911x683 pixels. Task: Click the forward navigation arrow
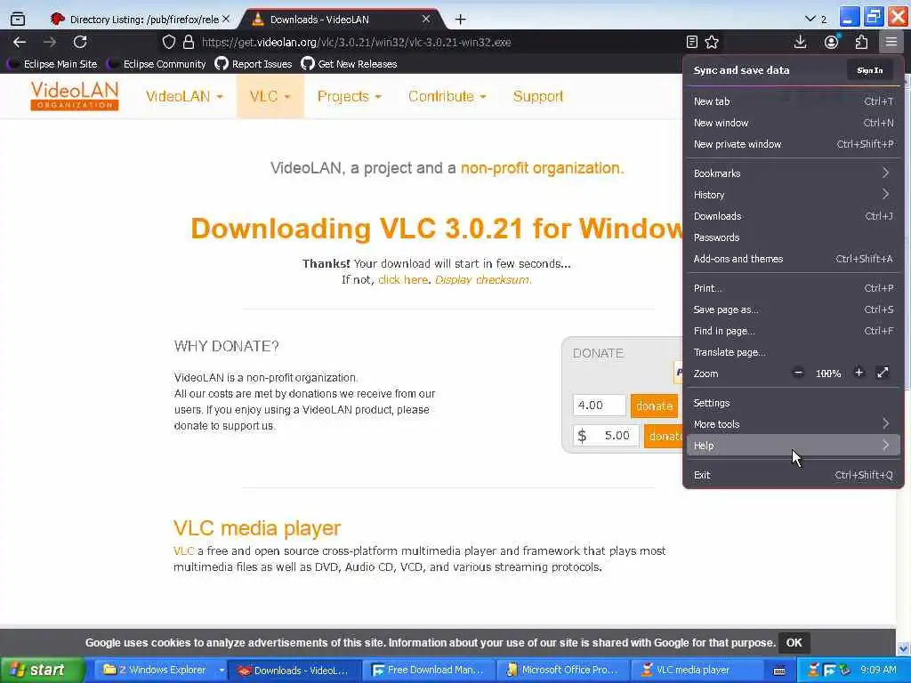coord(50,42)
